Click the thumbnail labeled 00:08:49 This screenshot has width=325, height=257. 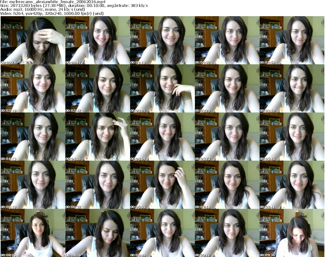click(x=162, y=233)
